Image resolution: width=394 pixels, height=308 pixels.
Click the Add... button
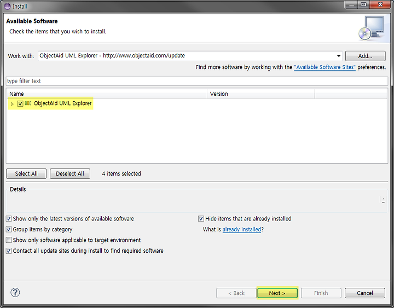tap(365, 56)
